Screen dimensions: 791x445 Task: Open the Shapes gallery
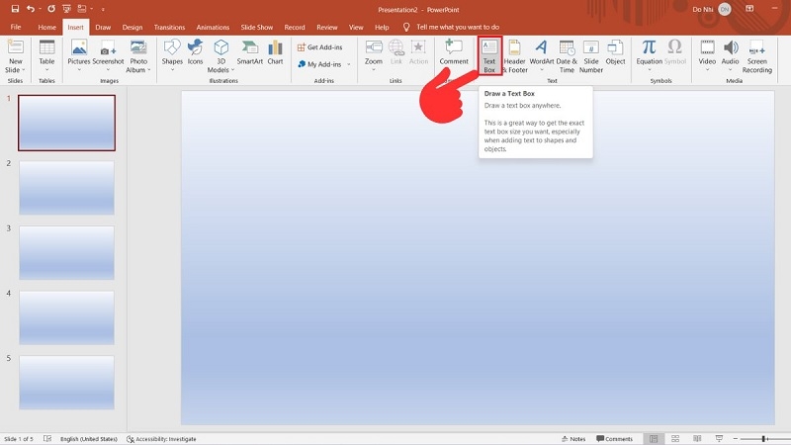tap(172, 55)
